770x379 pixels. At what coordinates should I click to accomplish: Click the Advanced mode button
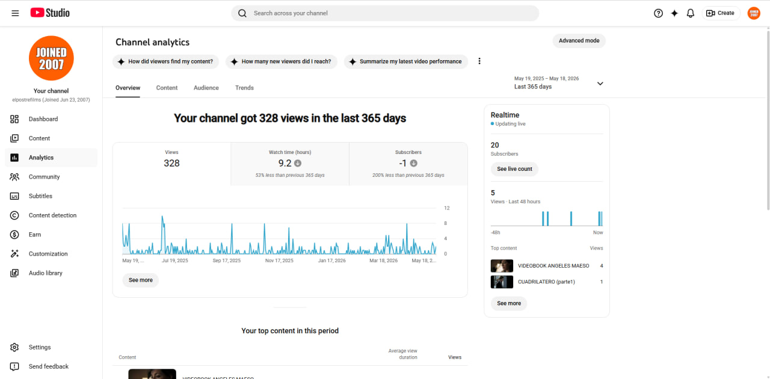pos(579,41)
